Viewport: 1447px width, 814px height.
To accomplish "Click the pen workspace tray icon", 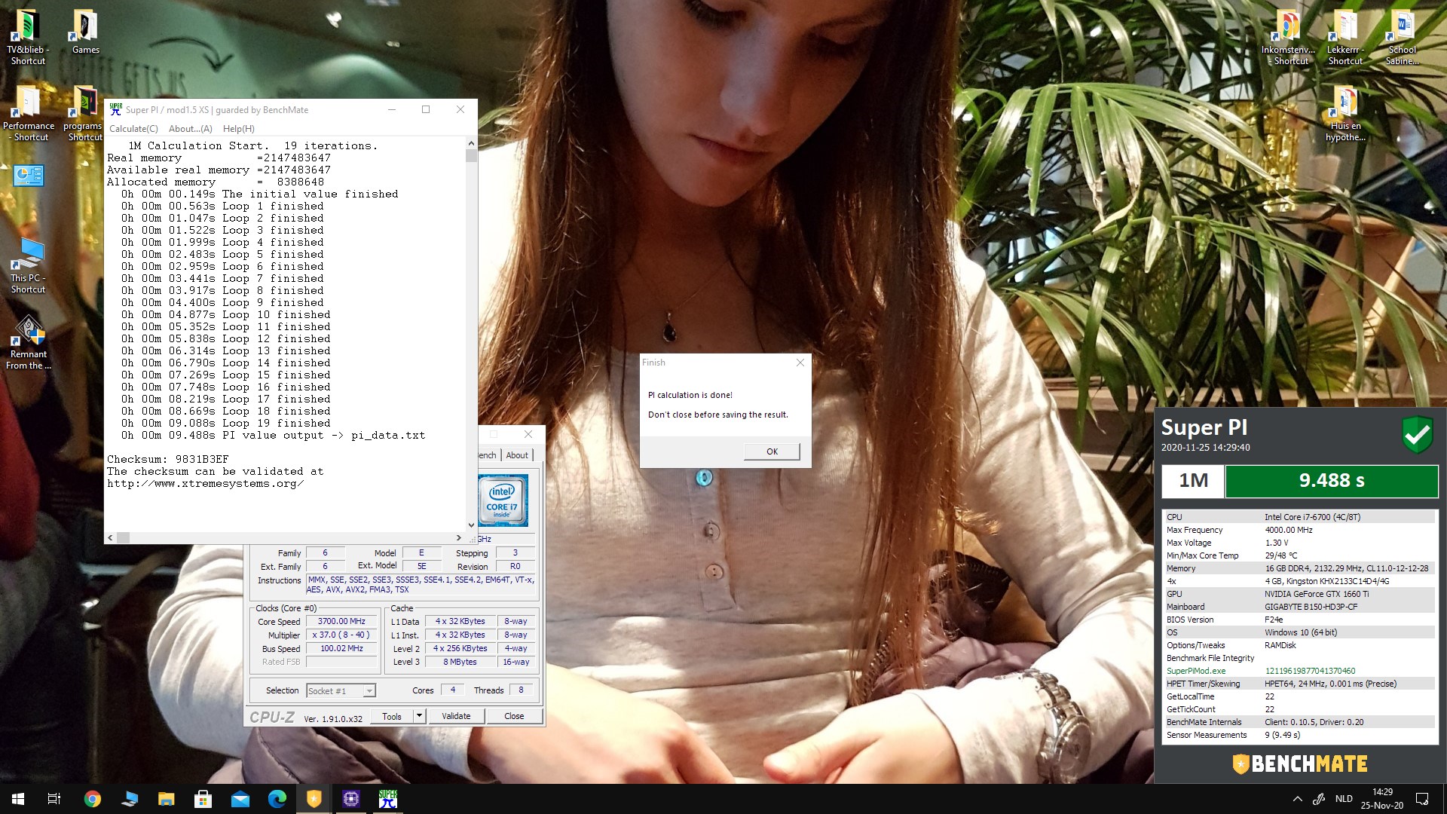I will [1319, 799].
